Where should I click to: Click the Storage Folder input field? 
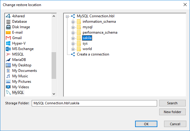coord(94,103)
